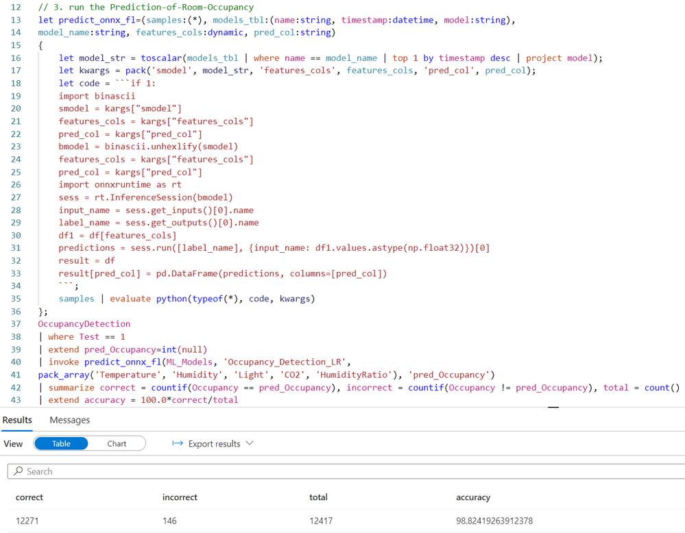685x533 pixels.
Task: Click the search magnifier icon
Action: click(19, 471)
